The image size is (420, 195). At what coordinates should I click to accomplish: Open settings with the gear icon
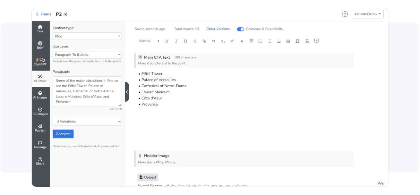coord(345,14)
